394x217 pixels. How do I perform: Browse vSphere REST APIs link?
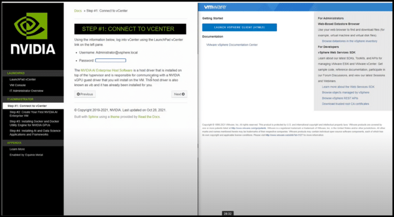tap(340, 98)
